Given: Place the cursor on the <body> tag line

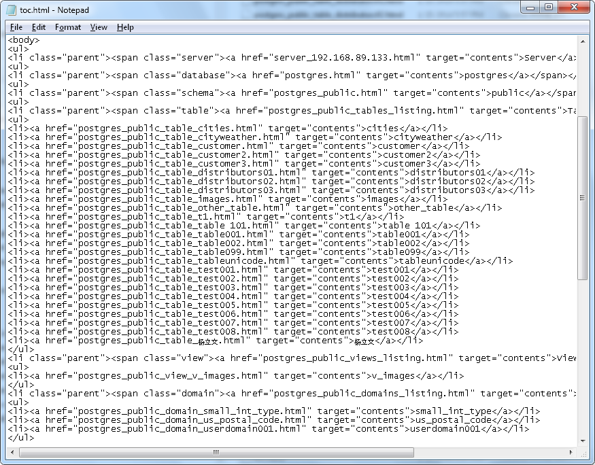Looking at the screenshot, I should click(x=20, y=39).
